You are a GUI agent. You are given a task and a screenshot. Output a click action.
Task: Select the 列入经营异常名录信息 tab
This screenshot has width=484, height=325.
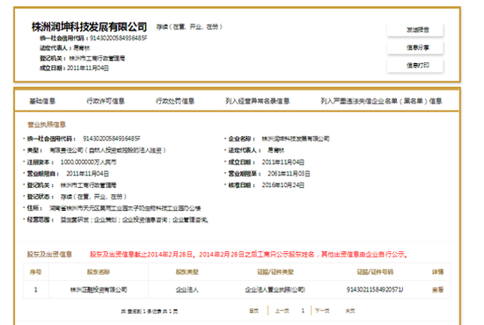tap(258, 101)
